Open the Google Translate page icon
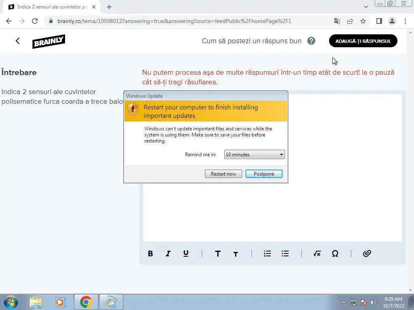Screen dimensions: 414x310 pyautogui.click(x=337, y=21)
